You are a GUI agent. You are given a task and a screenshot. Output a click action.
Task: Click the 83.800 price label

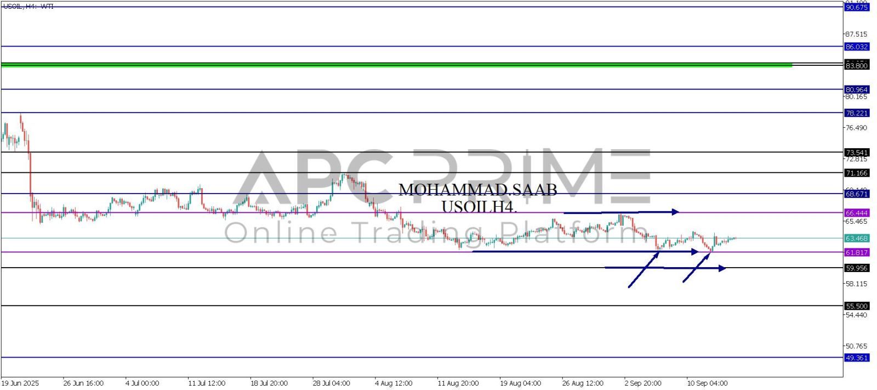coord(857,66)
